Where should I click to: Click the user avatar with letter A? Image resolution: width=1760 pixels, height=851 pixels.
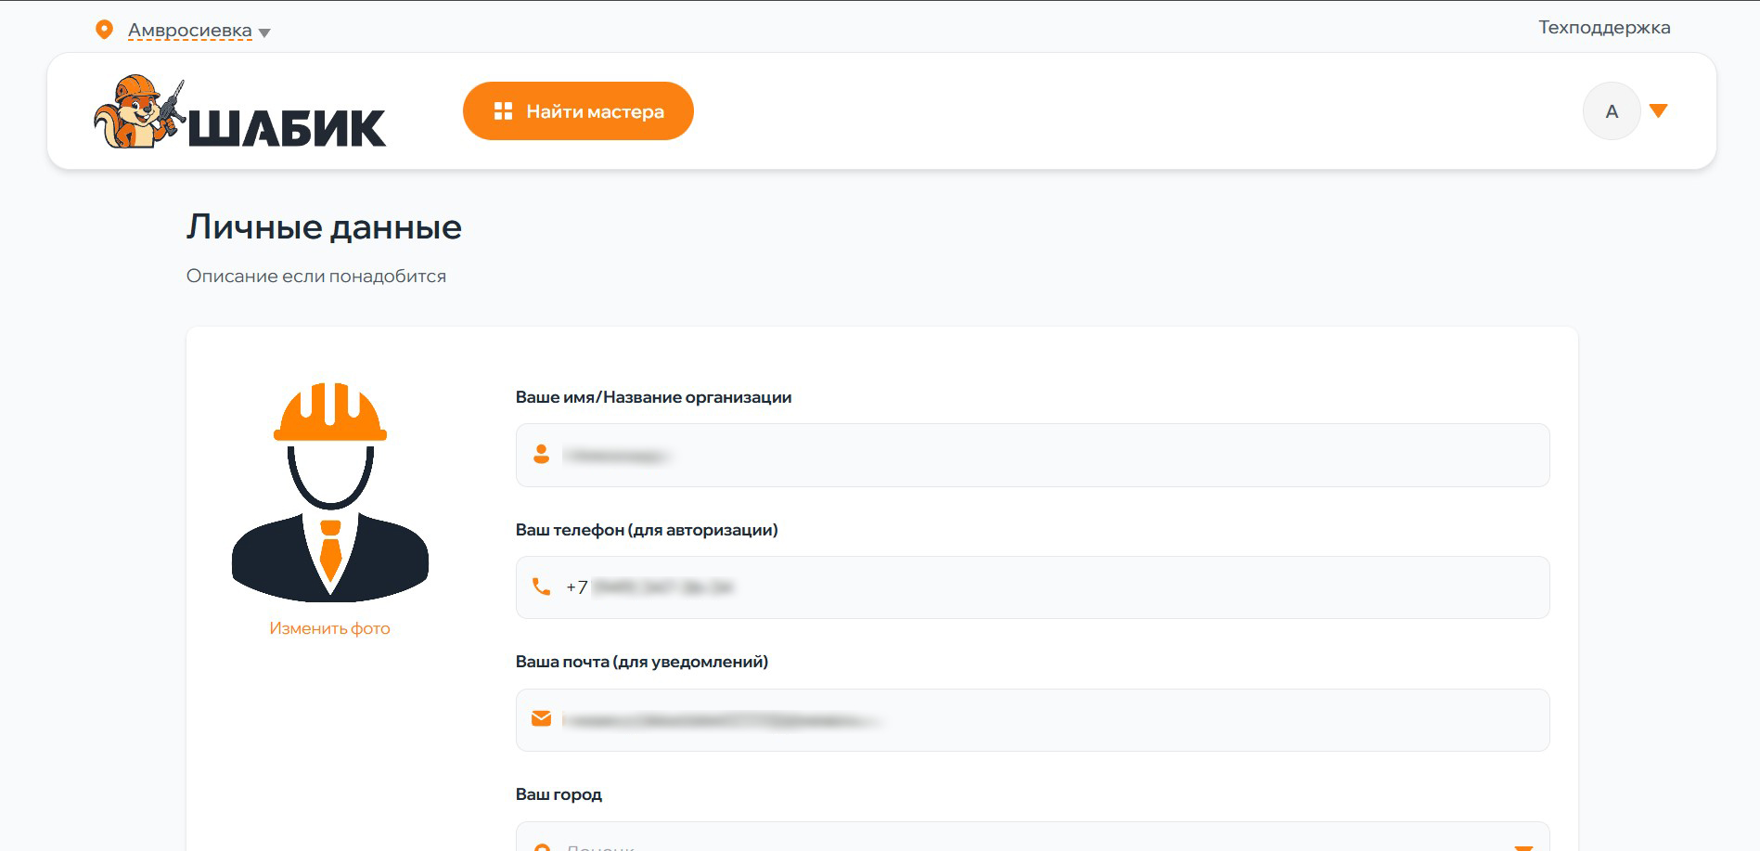[1611, 111]
